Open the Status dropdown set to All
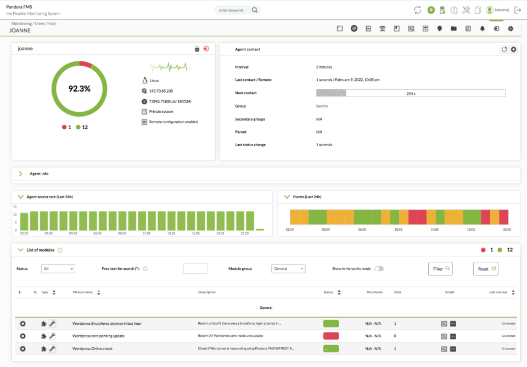The image size is (527, 367). [58, 269]
